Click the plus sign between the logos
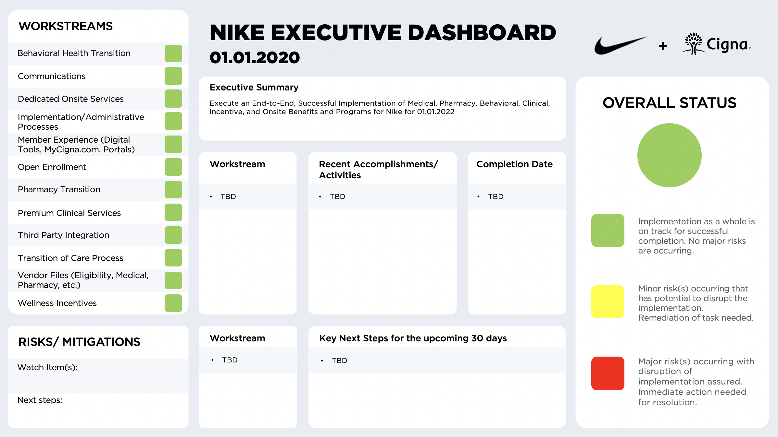 [x=663, y=46]
